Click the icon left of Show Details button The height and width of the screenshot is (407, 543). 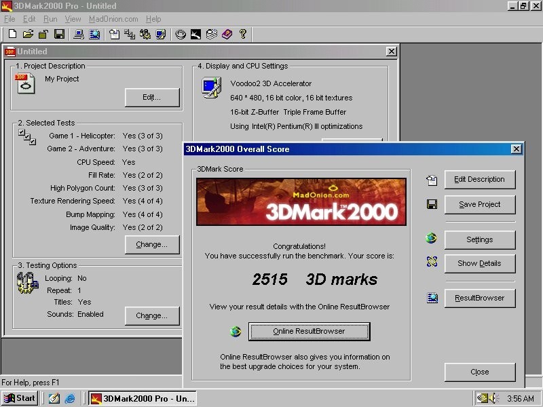click(x=432, y=262)
